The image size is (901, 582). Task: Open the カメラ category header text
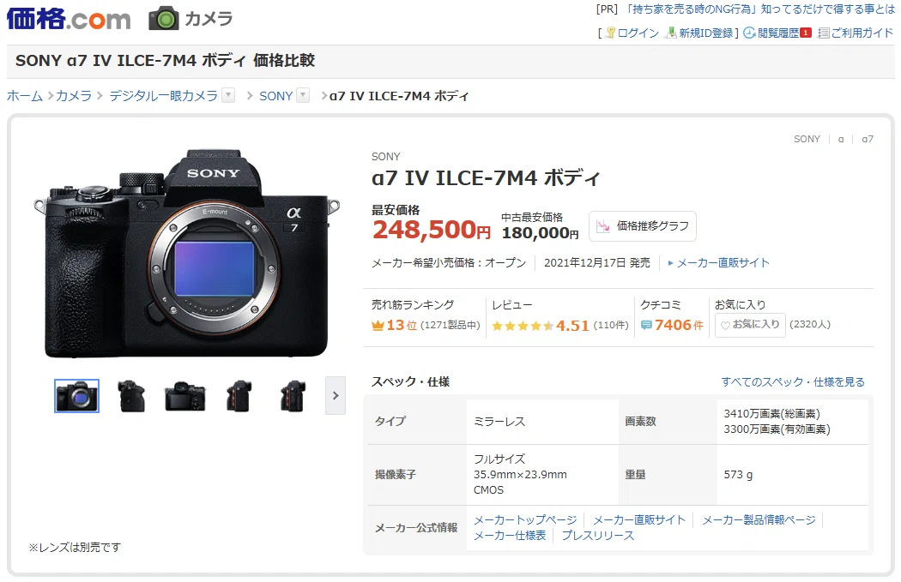(208, 19)
